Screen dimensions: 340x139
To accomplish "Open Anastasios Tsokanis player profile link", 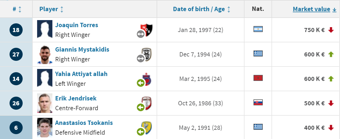I will tap(84, 123).
